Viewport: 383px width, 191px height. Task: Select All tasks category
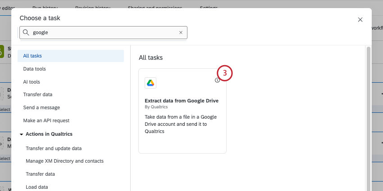pos(32,56)
